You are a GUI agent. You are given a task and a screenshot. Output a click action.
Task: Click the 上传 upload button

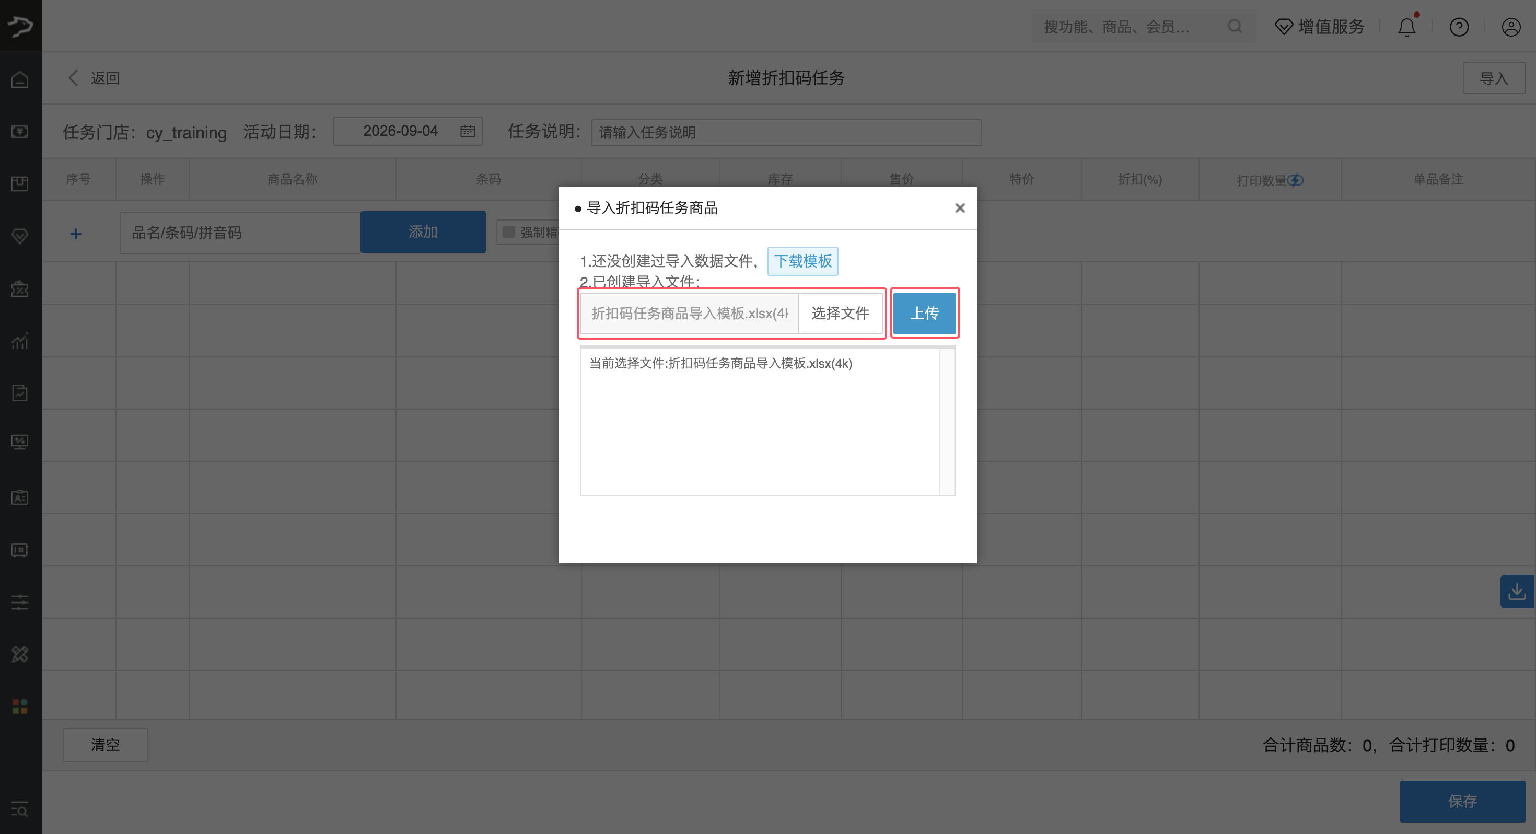click(924, 313)
